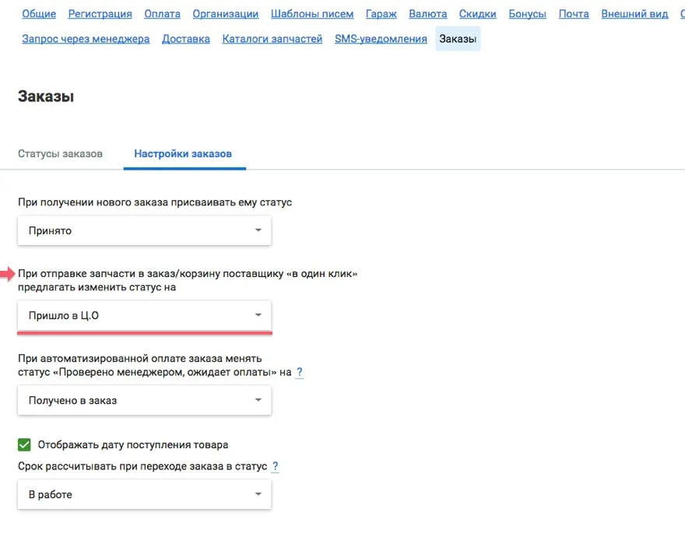
Task: Switch to the «Статусы заказов» tab
Action: (x=60, y=153)
